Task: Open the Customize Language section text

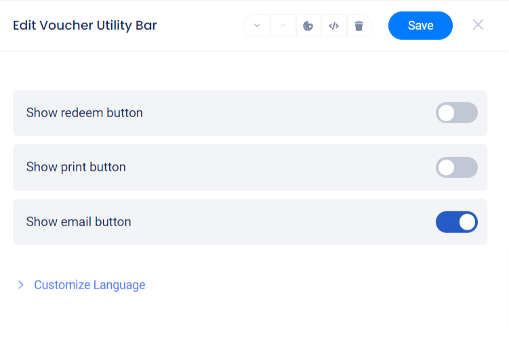Action: (x=89, y=284)
